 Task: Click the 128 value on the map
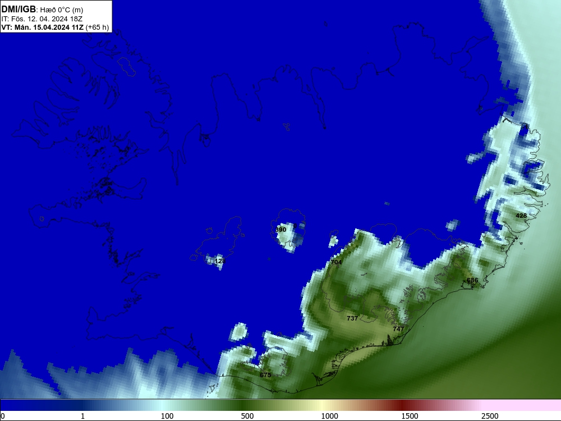pyautogui.click(x=220, y=261)
